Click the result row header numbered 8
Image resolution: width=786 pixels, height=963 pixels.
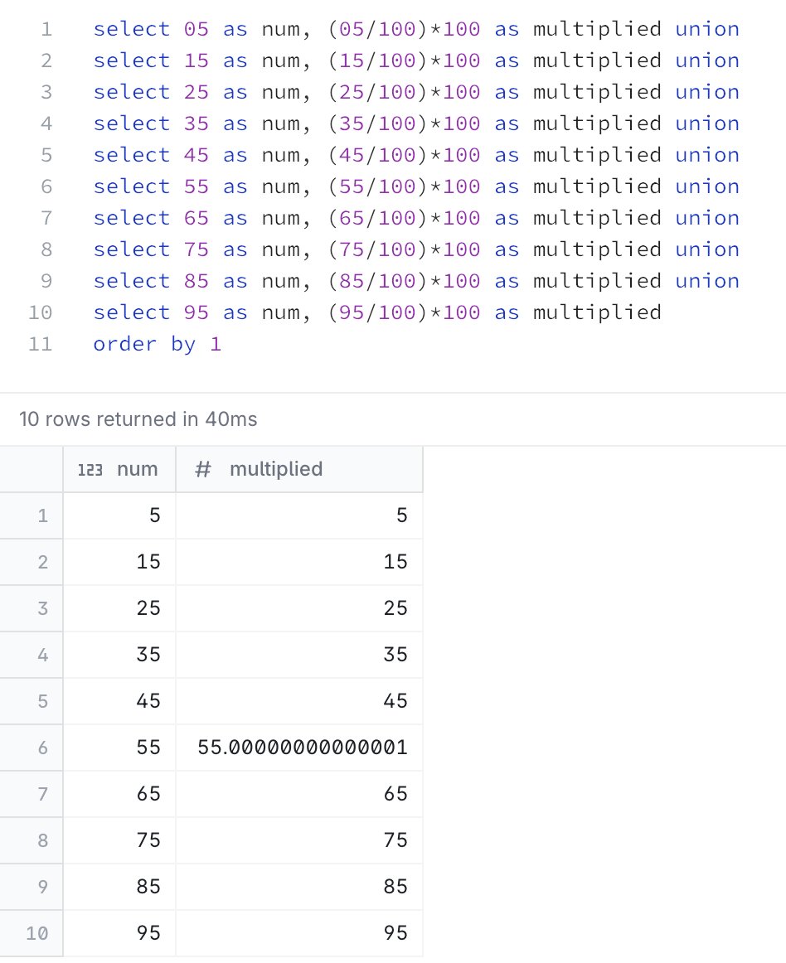(x=32, y=840)
